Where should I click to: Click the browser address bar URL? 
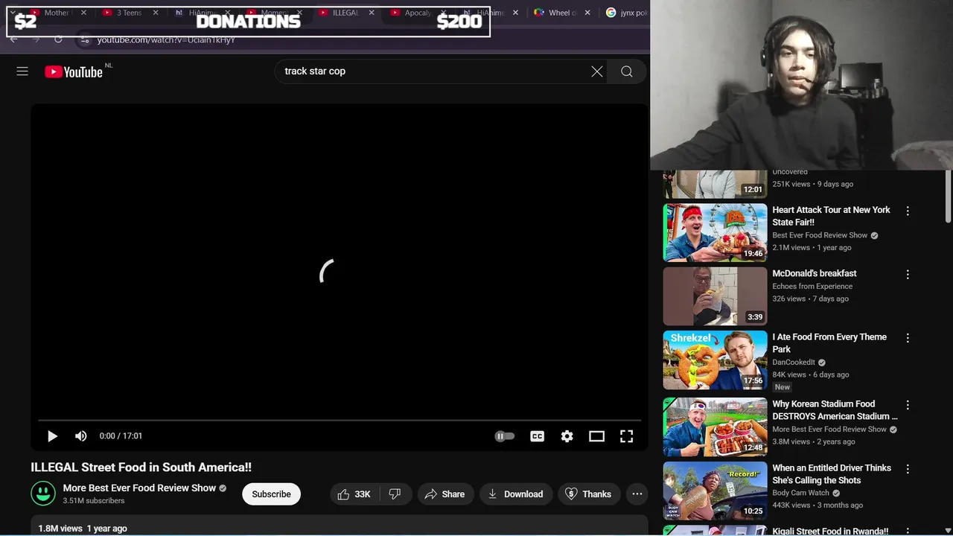pos(166,39)
